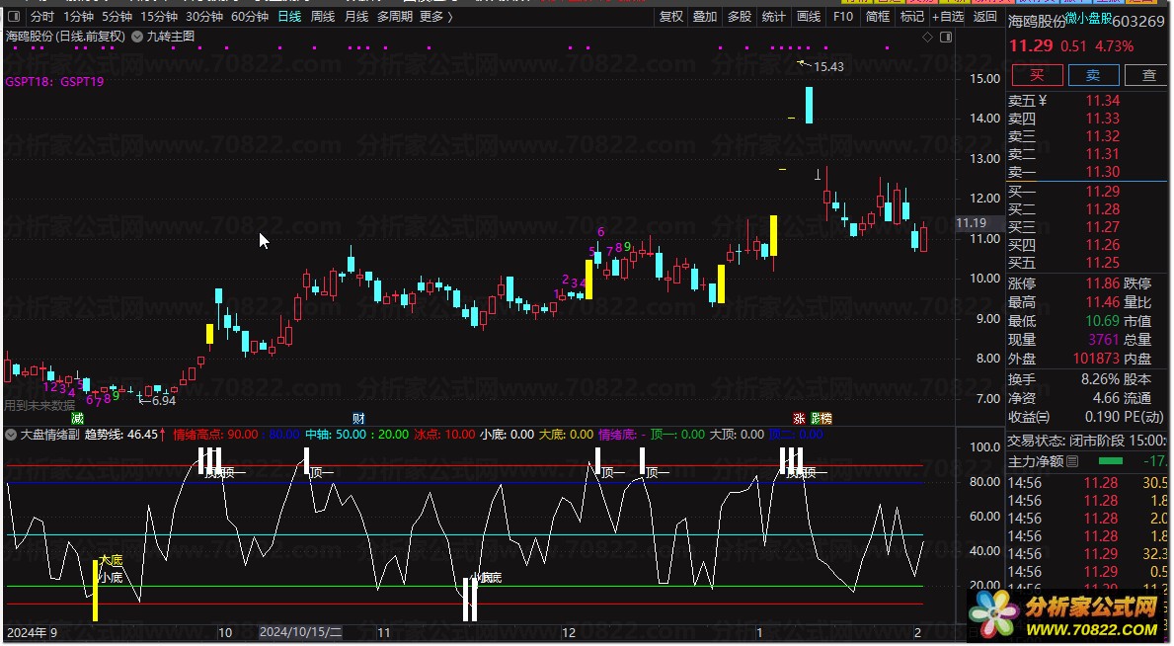
Task: Click the sidebar panel icon at top-left
Action: coord(14,17)
